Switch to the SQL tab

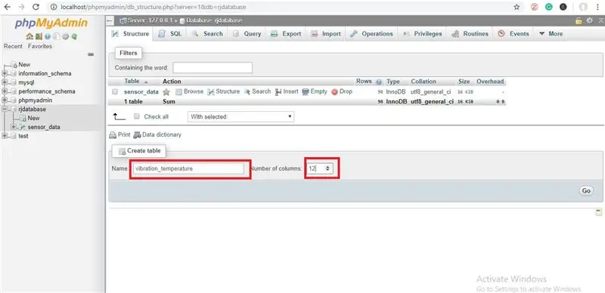click(x=170, y=33)
